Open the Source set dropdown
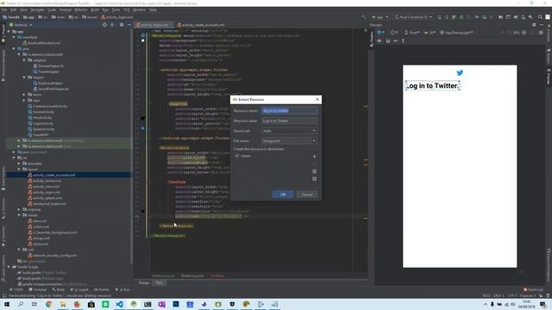 click(289, 131)
